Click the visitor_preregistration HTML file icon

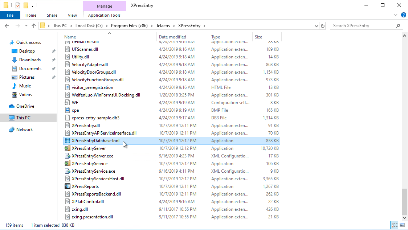coord(68,87)
